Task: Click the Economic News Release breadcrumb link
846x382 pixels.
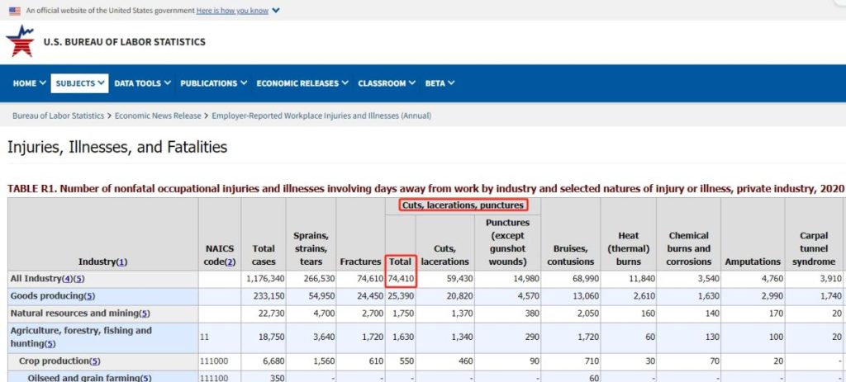Action: [x=159, y=116]
